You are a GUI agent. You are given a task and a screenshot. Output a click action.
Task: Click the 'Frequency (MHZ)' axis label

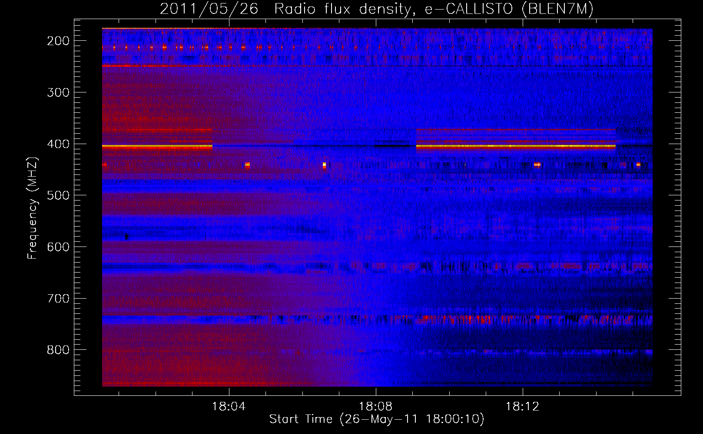click(33, 208)
